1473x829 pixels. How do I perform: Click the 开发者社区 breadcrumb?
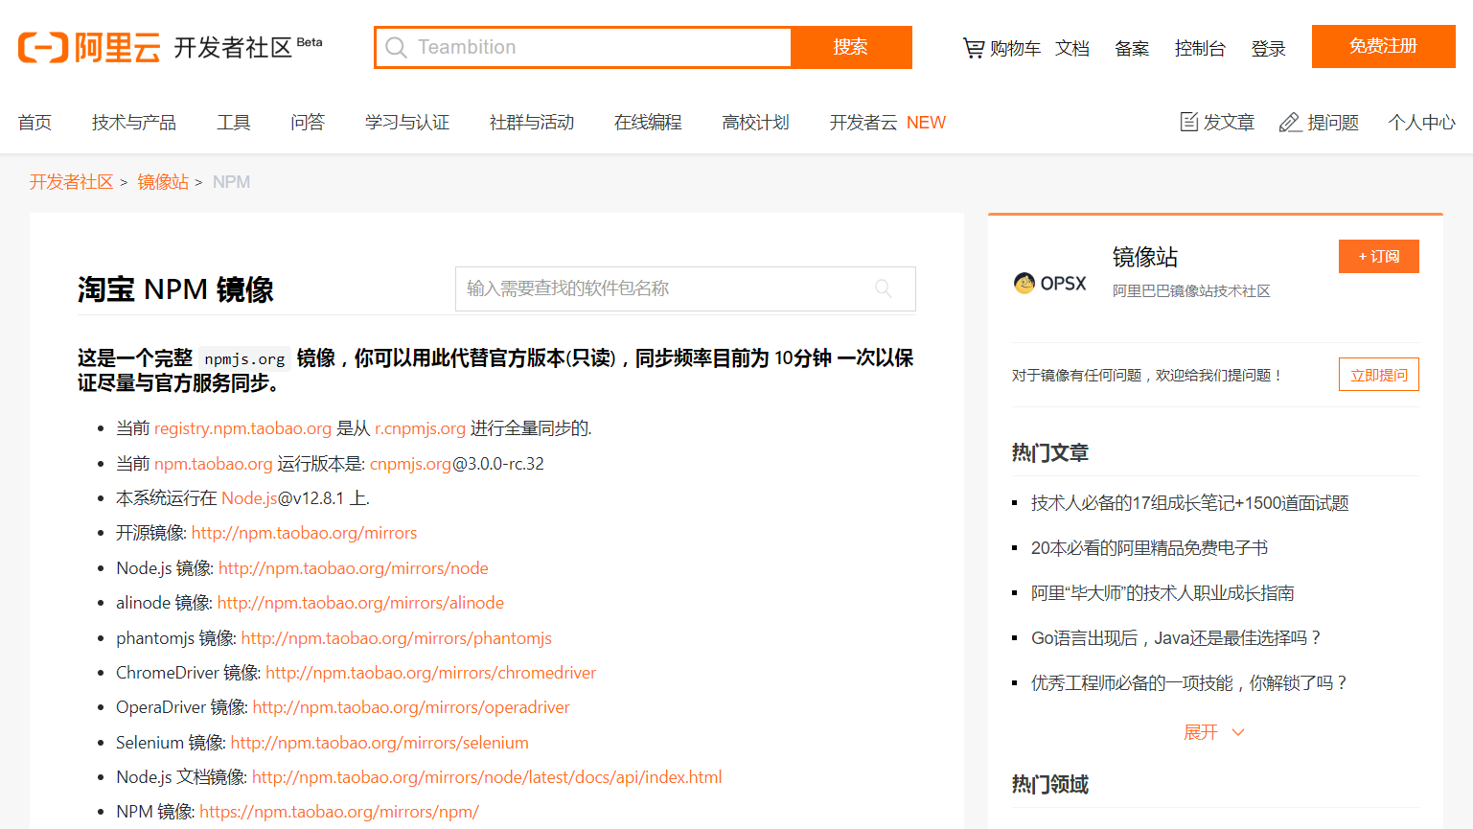(72, 182)
